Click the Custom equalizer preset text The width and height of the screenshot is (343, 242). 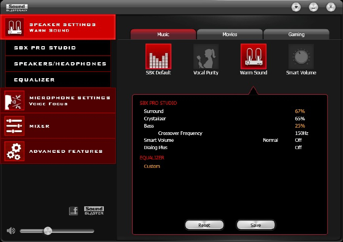(152, 167)
